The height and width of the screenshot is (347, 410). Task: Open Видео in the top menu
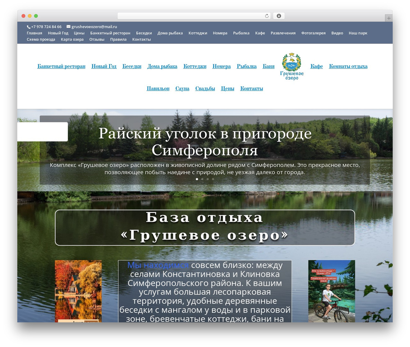337,33
